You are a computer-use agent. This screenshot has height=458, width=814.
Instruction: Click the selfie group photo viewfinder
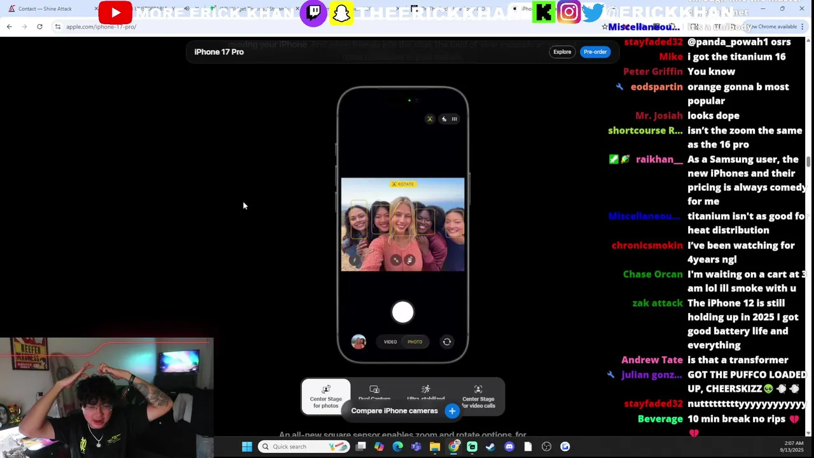pos(403,225)
